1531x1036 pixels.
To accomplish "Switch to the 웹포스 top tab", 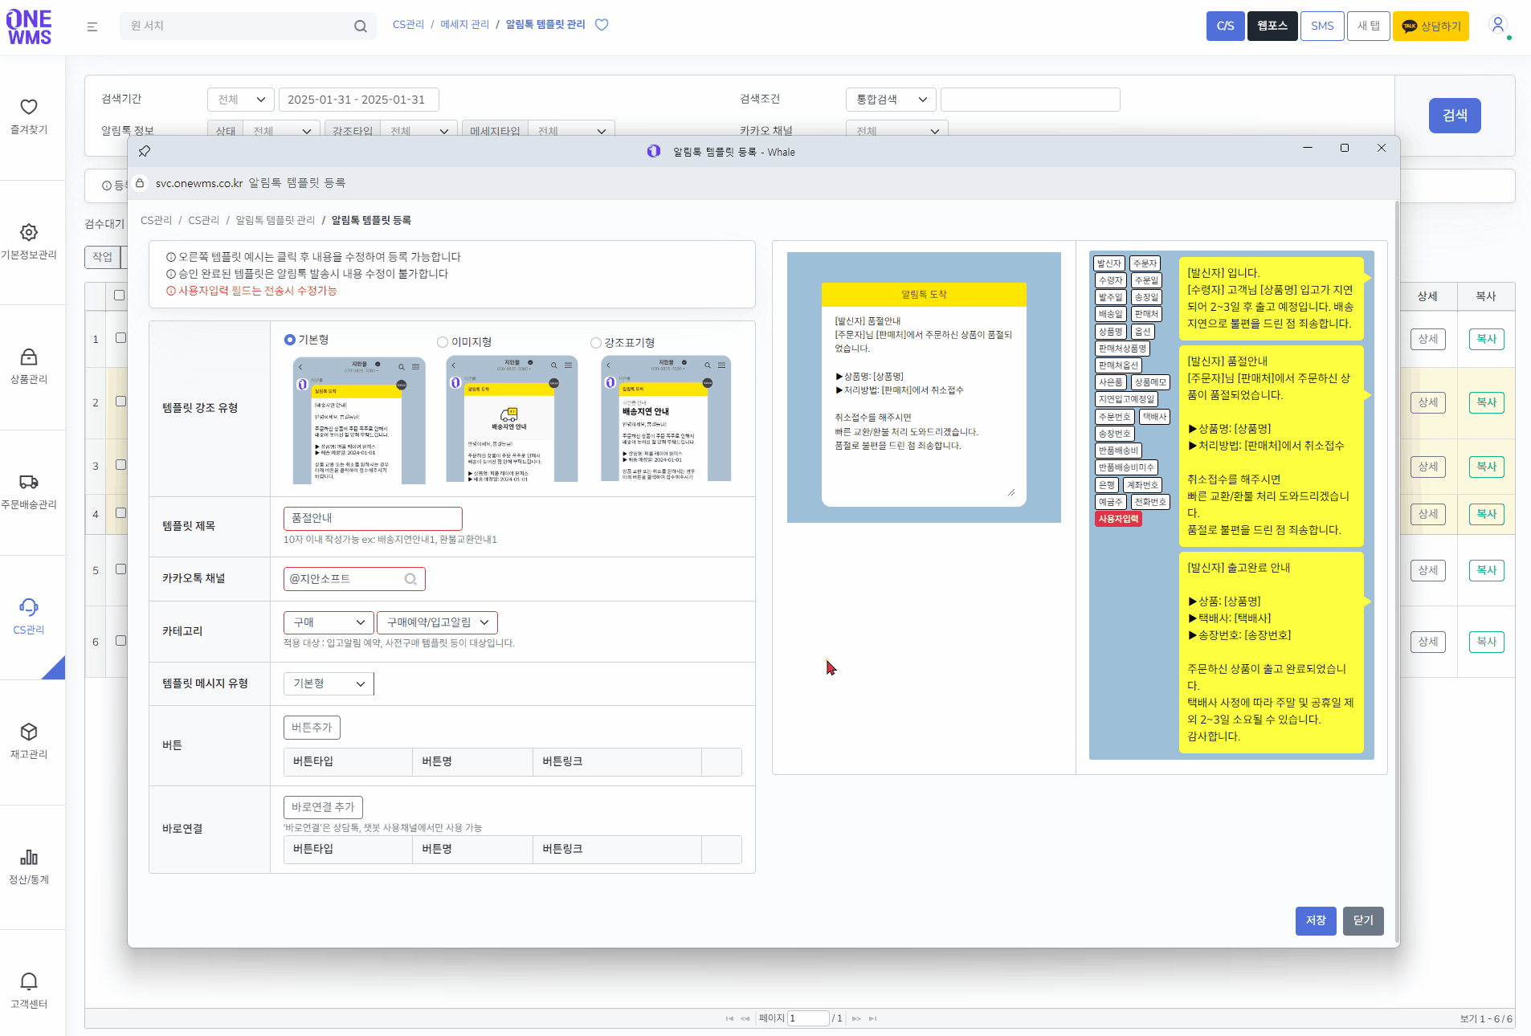I will tap(1272, 26).
